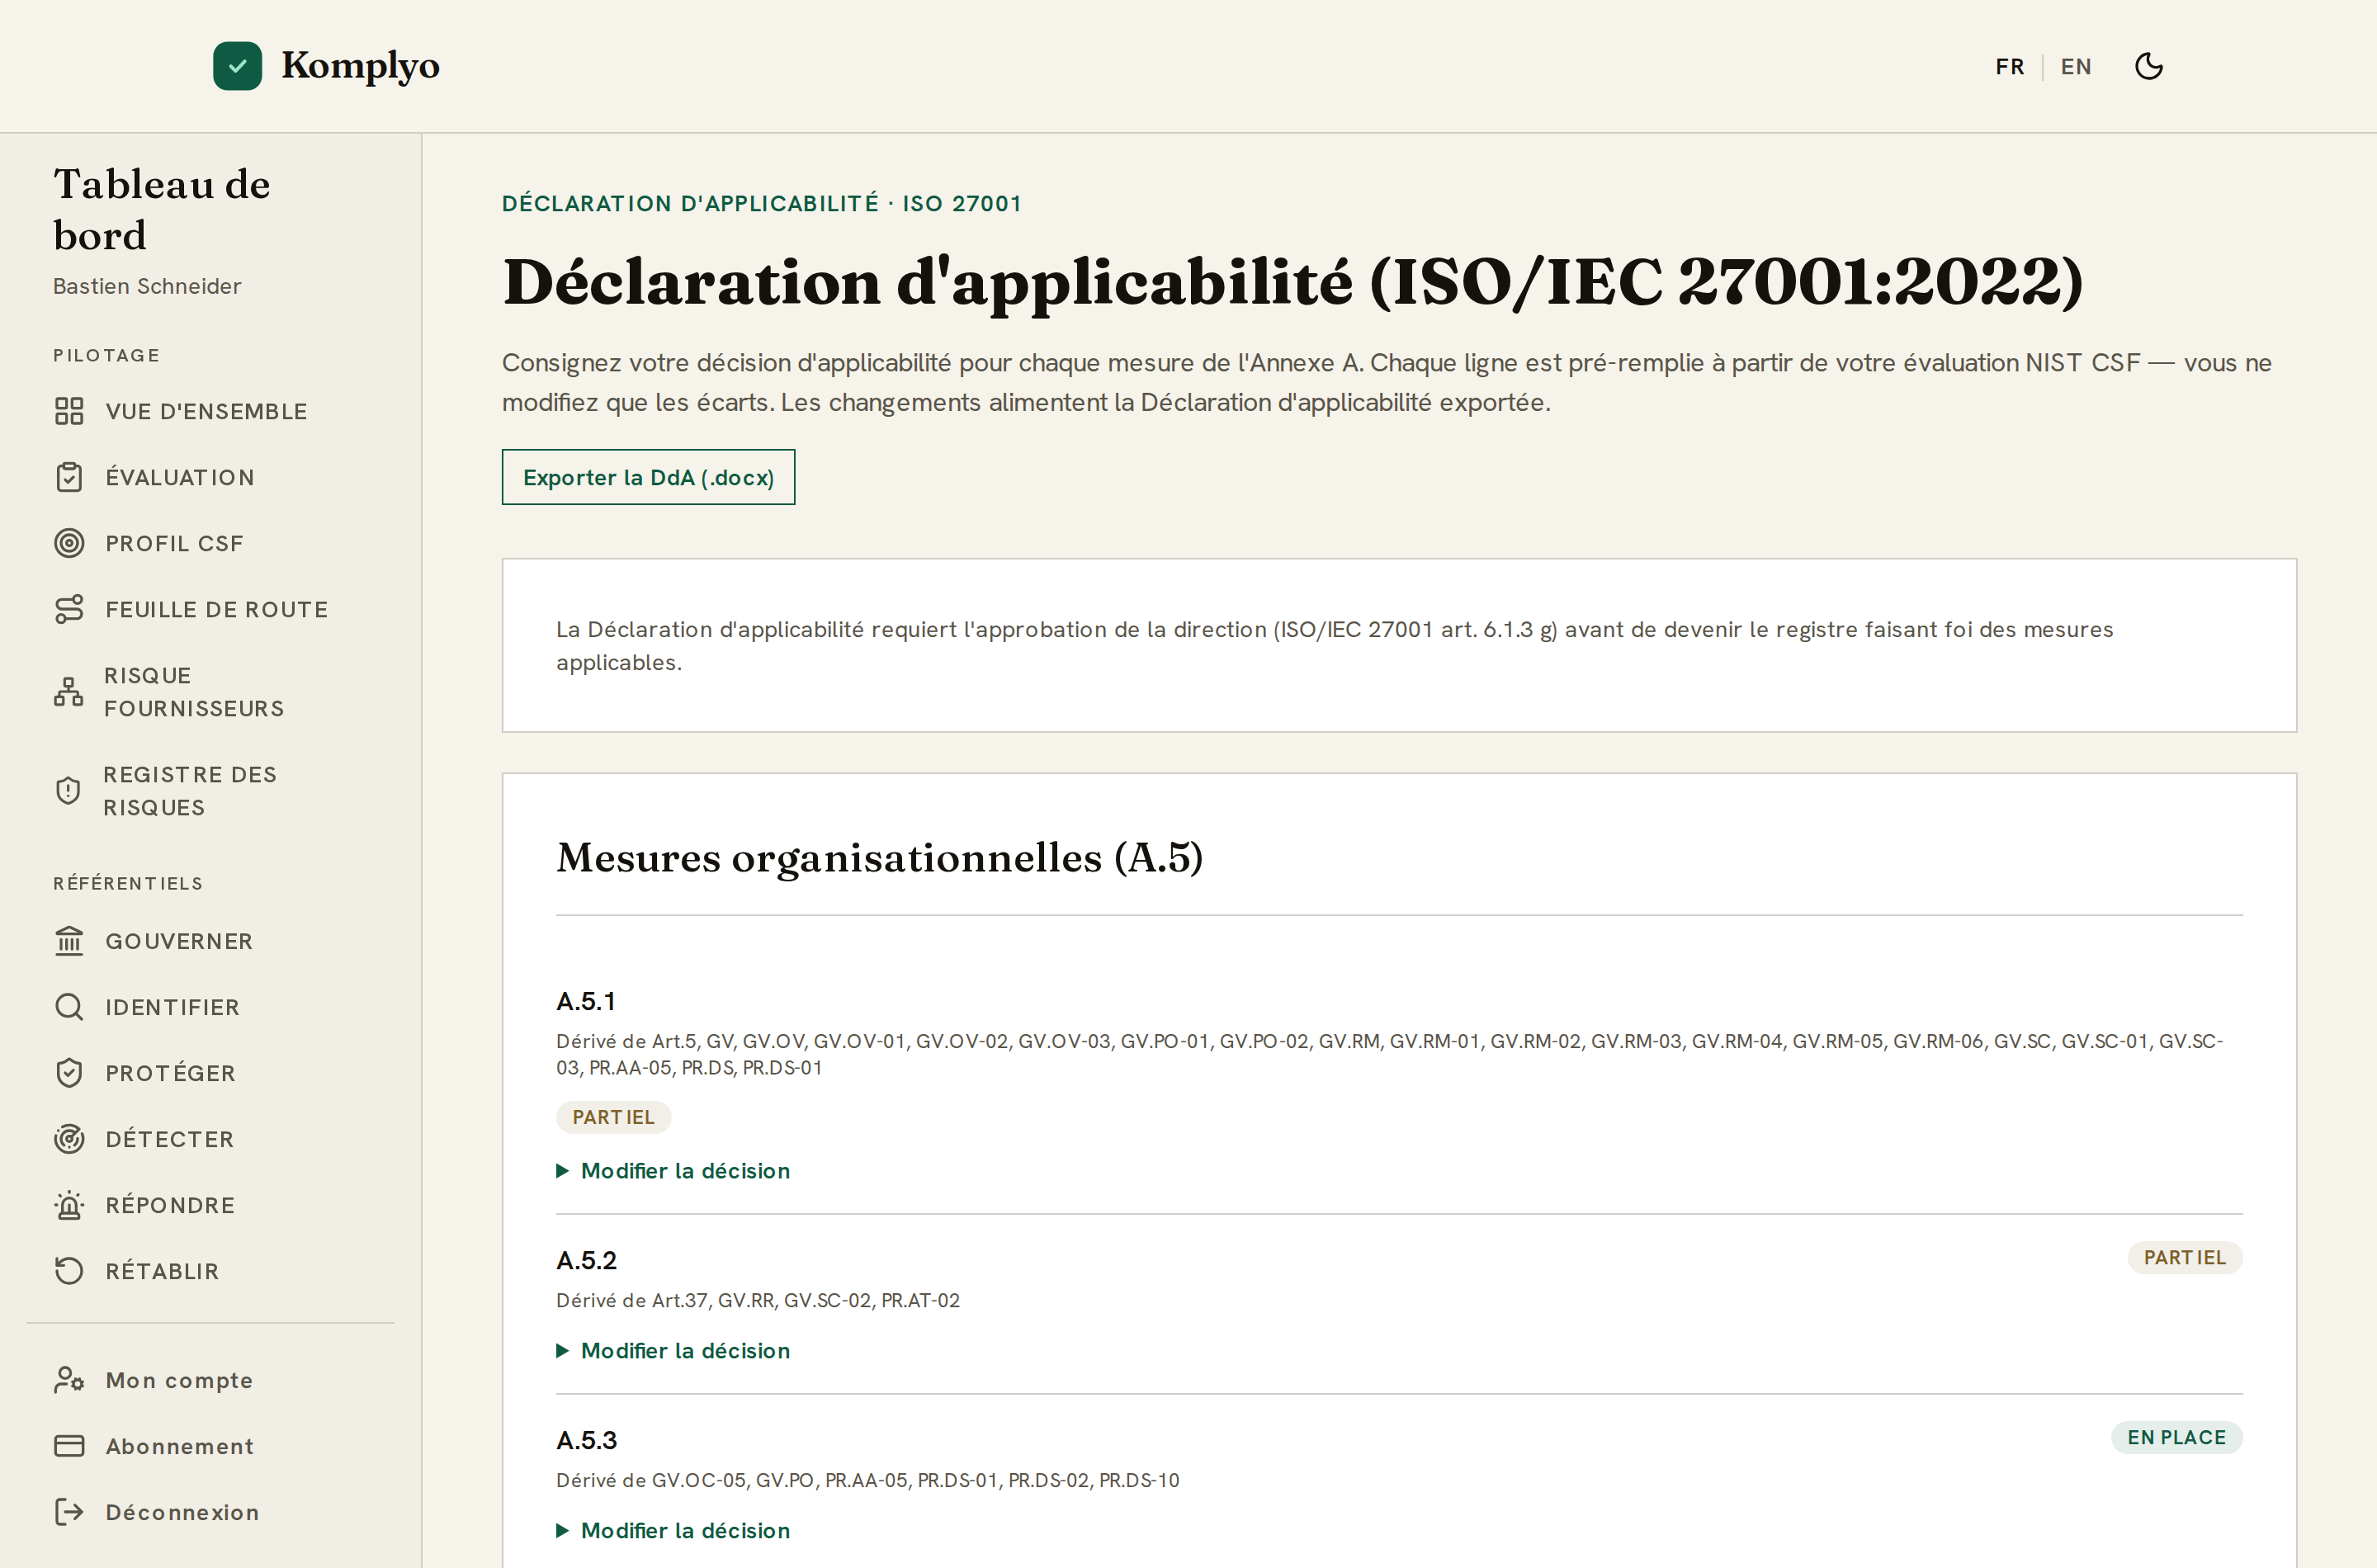Open the Abonnement link
This screenshot has height=1568, width=2377.
180,1446
